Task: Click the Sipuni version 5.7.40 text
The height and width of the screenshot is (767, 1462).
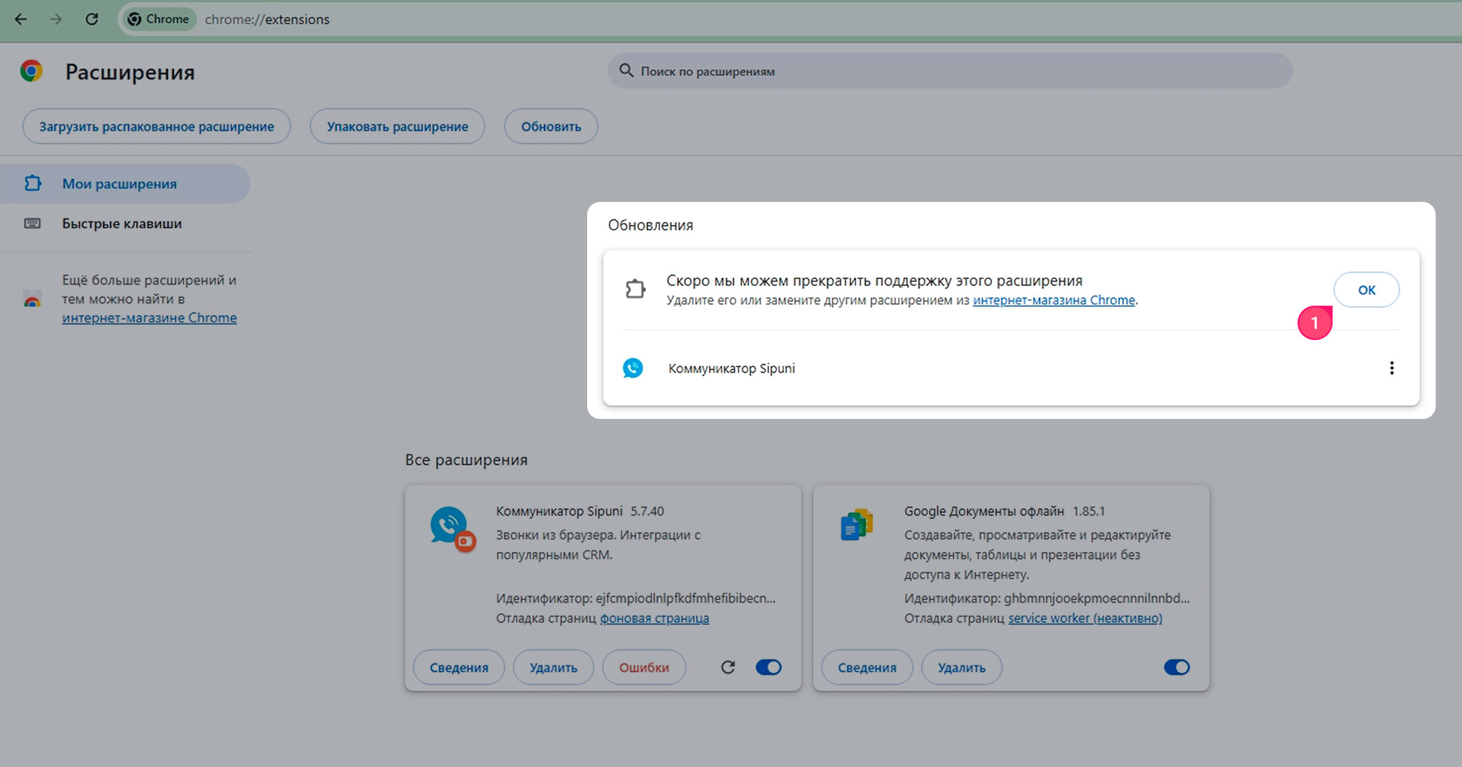Action: 647,511
